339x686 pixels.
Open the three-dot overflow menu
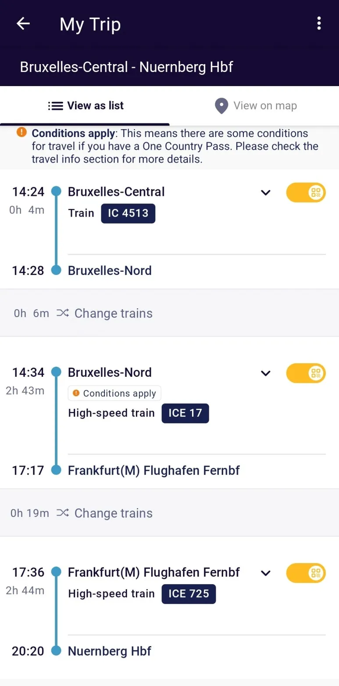point(319,23)
